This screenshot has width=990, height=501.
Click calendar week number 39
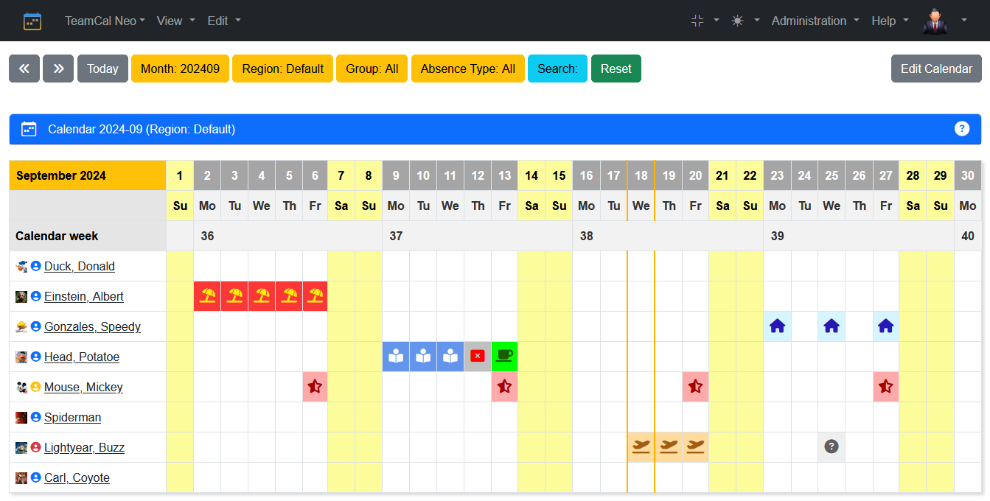click(777, 236)
